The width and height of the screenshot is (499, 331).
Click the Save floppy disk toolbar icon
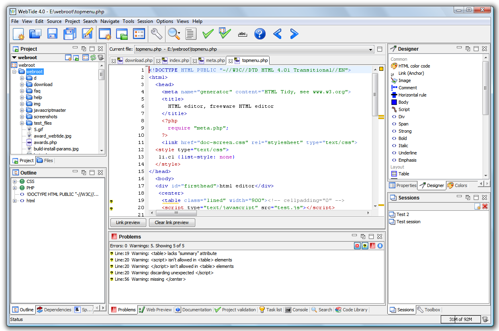coord(53,34)
